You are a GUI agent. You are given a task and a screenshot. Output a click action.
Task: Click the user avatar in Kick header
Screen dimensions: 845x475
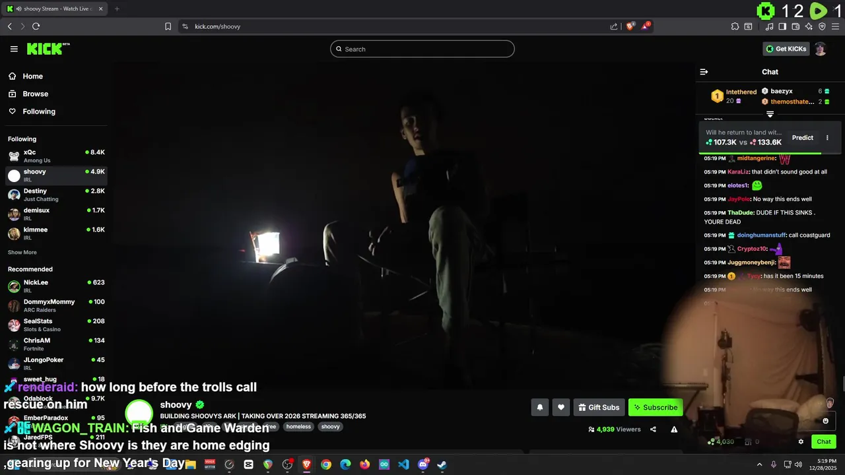(820, 49)
